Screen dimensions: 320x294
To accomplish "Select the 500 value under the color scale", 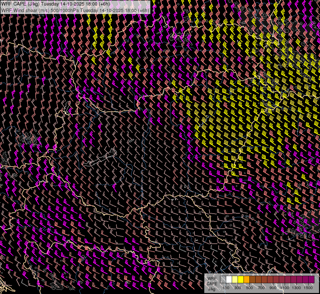I will point(249,288).
